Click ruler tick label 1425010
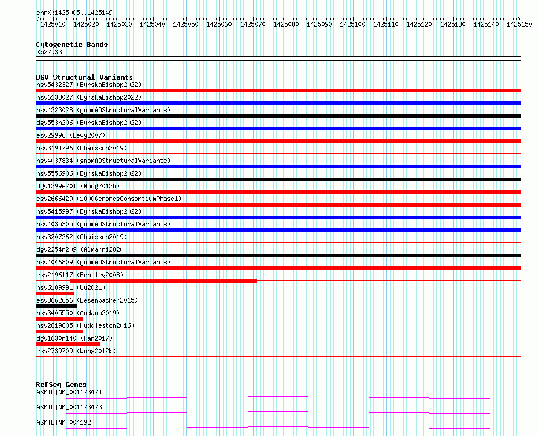 click(x=53, y=24)
